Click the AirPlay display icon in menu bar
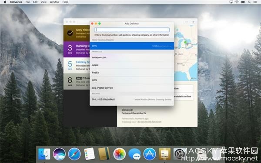This screenshot has height=163, width=261. 231,2
